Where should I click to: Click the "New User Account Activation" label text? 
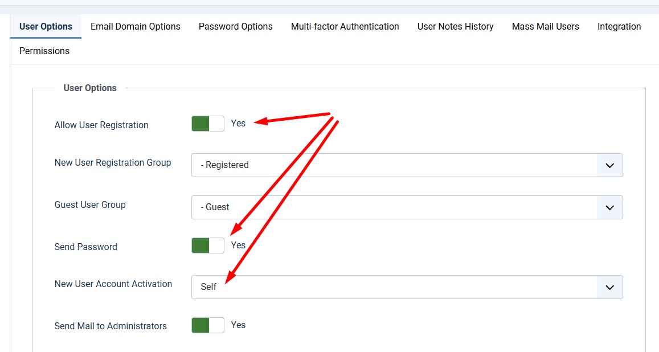(x=113, y=284)
